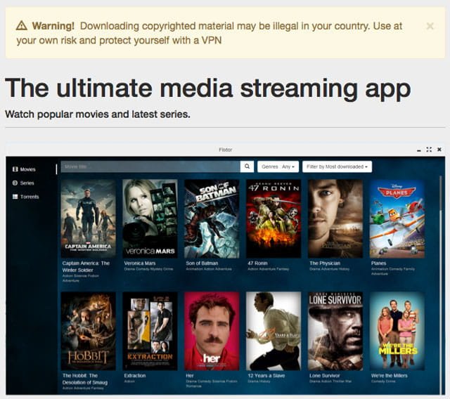The width and height of the screenshot is (450, 399).
Task: Click the Torrents grid icon
Action: tap(15, 197)
